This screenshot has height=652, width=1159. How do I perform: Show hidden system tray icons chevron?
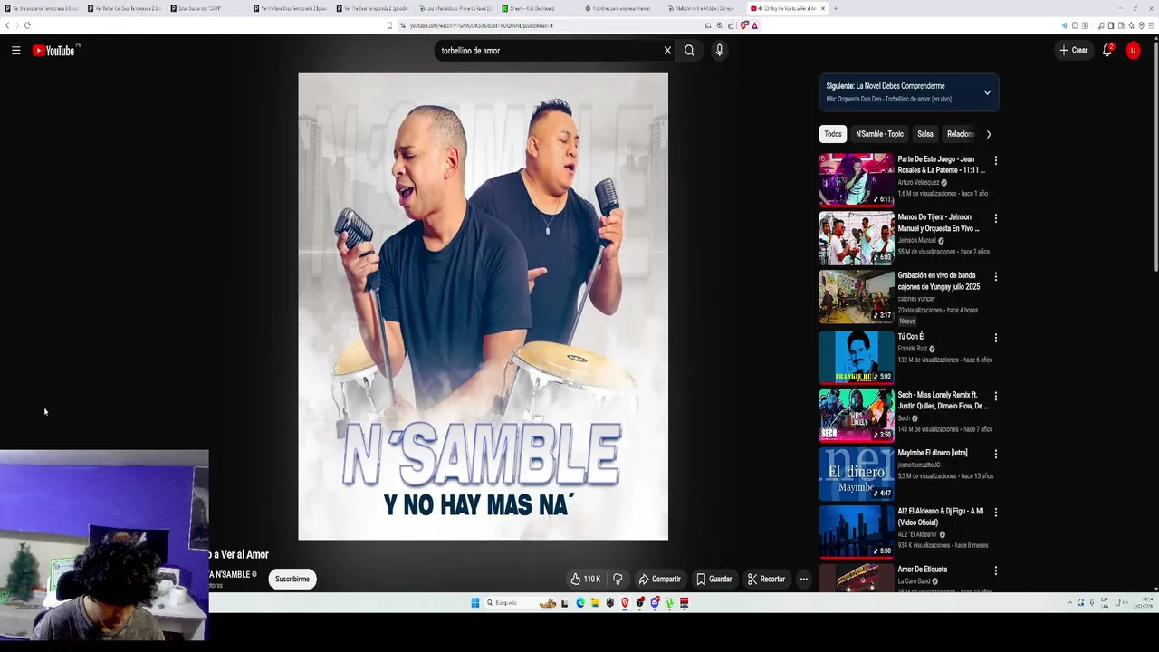(1069, 603)
